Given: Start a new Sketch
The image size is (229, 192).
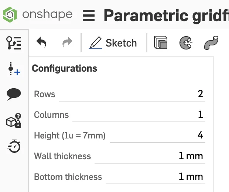Looking at the screenshot, I should coord(113,43).
